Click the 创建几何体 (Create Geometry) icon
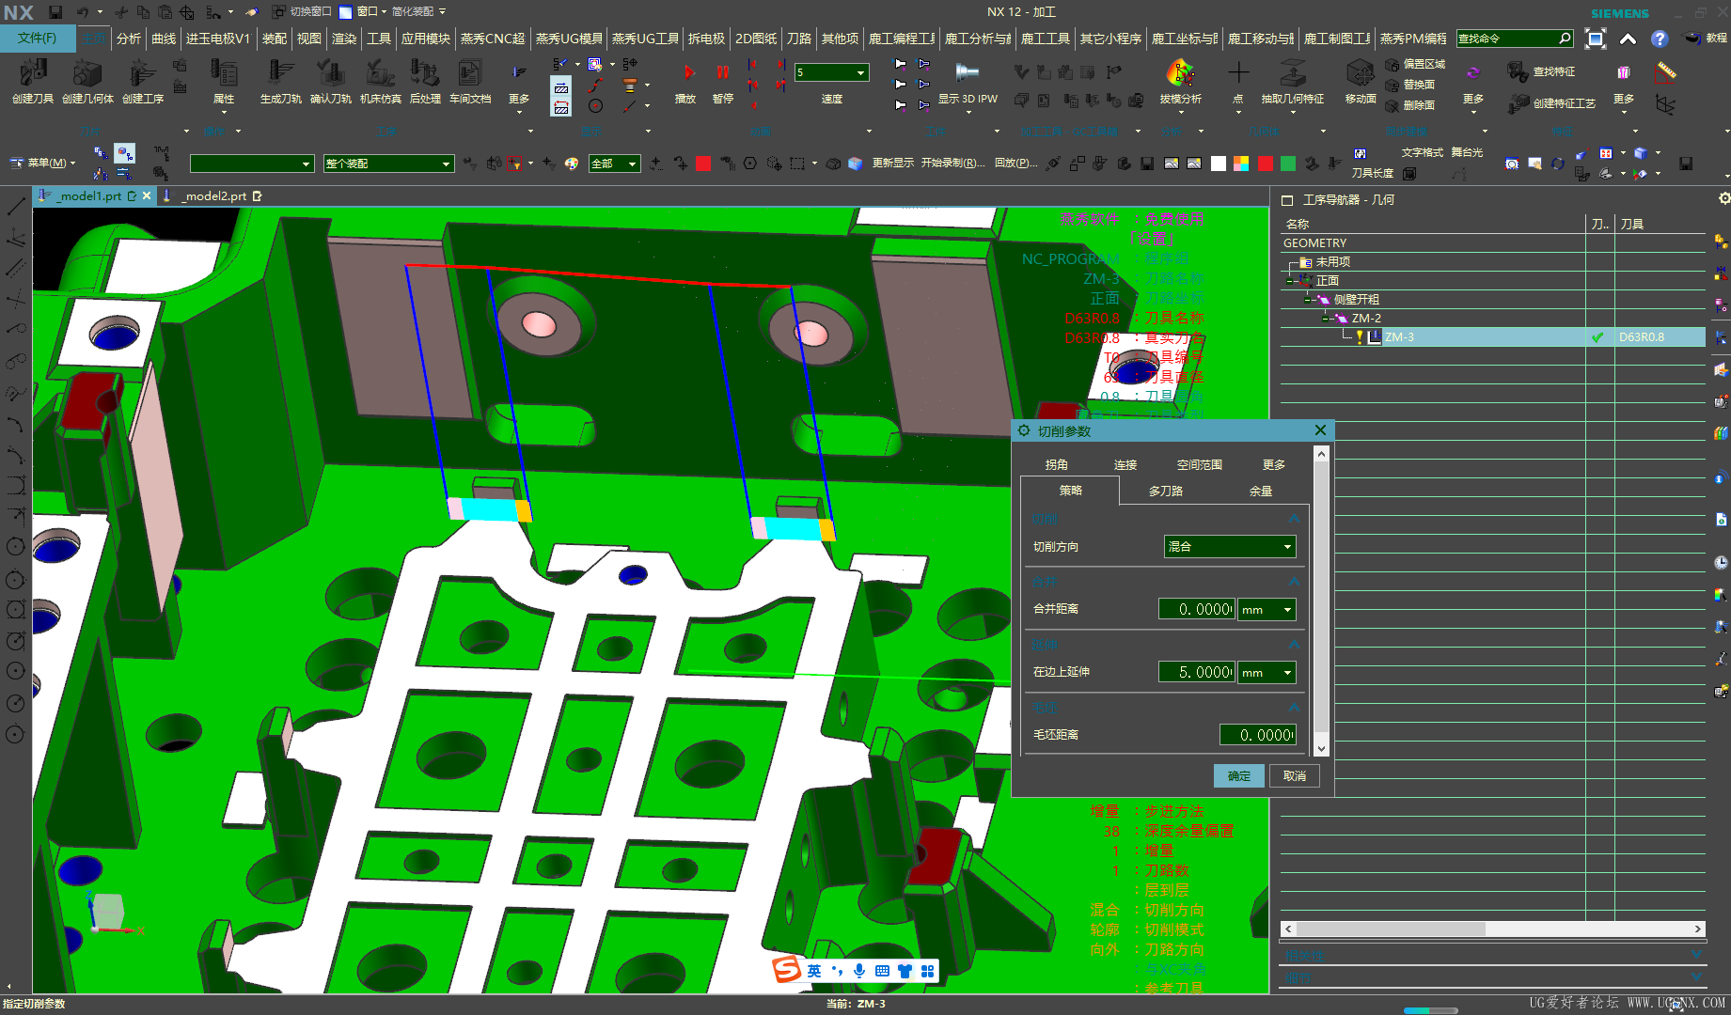The width and height of the screenshot is (1731, 1015). click(x=87, y=74)
